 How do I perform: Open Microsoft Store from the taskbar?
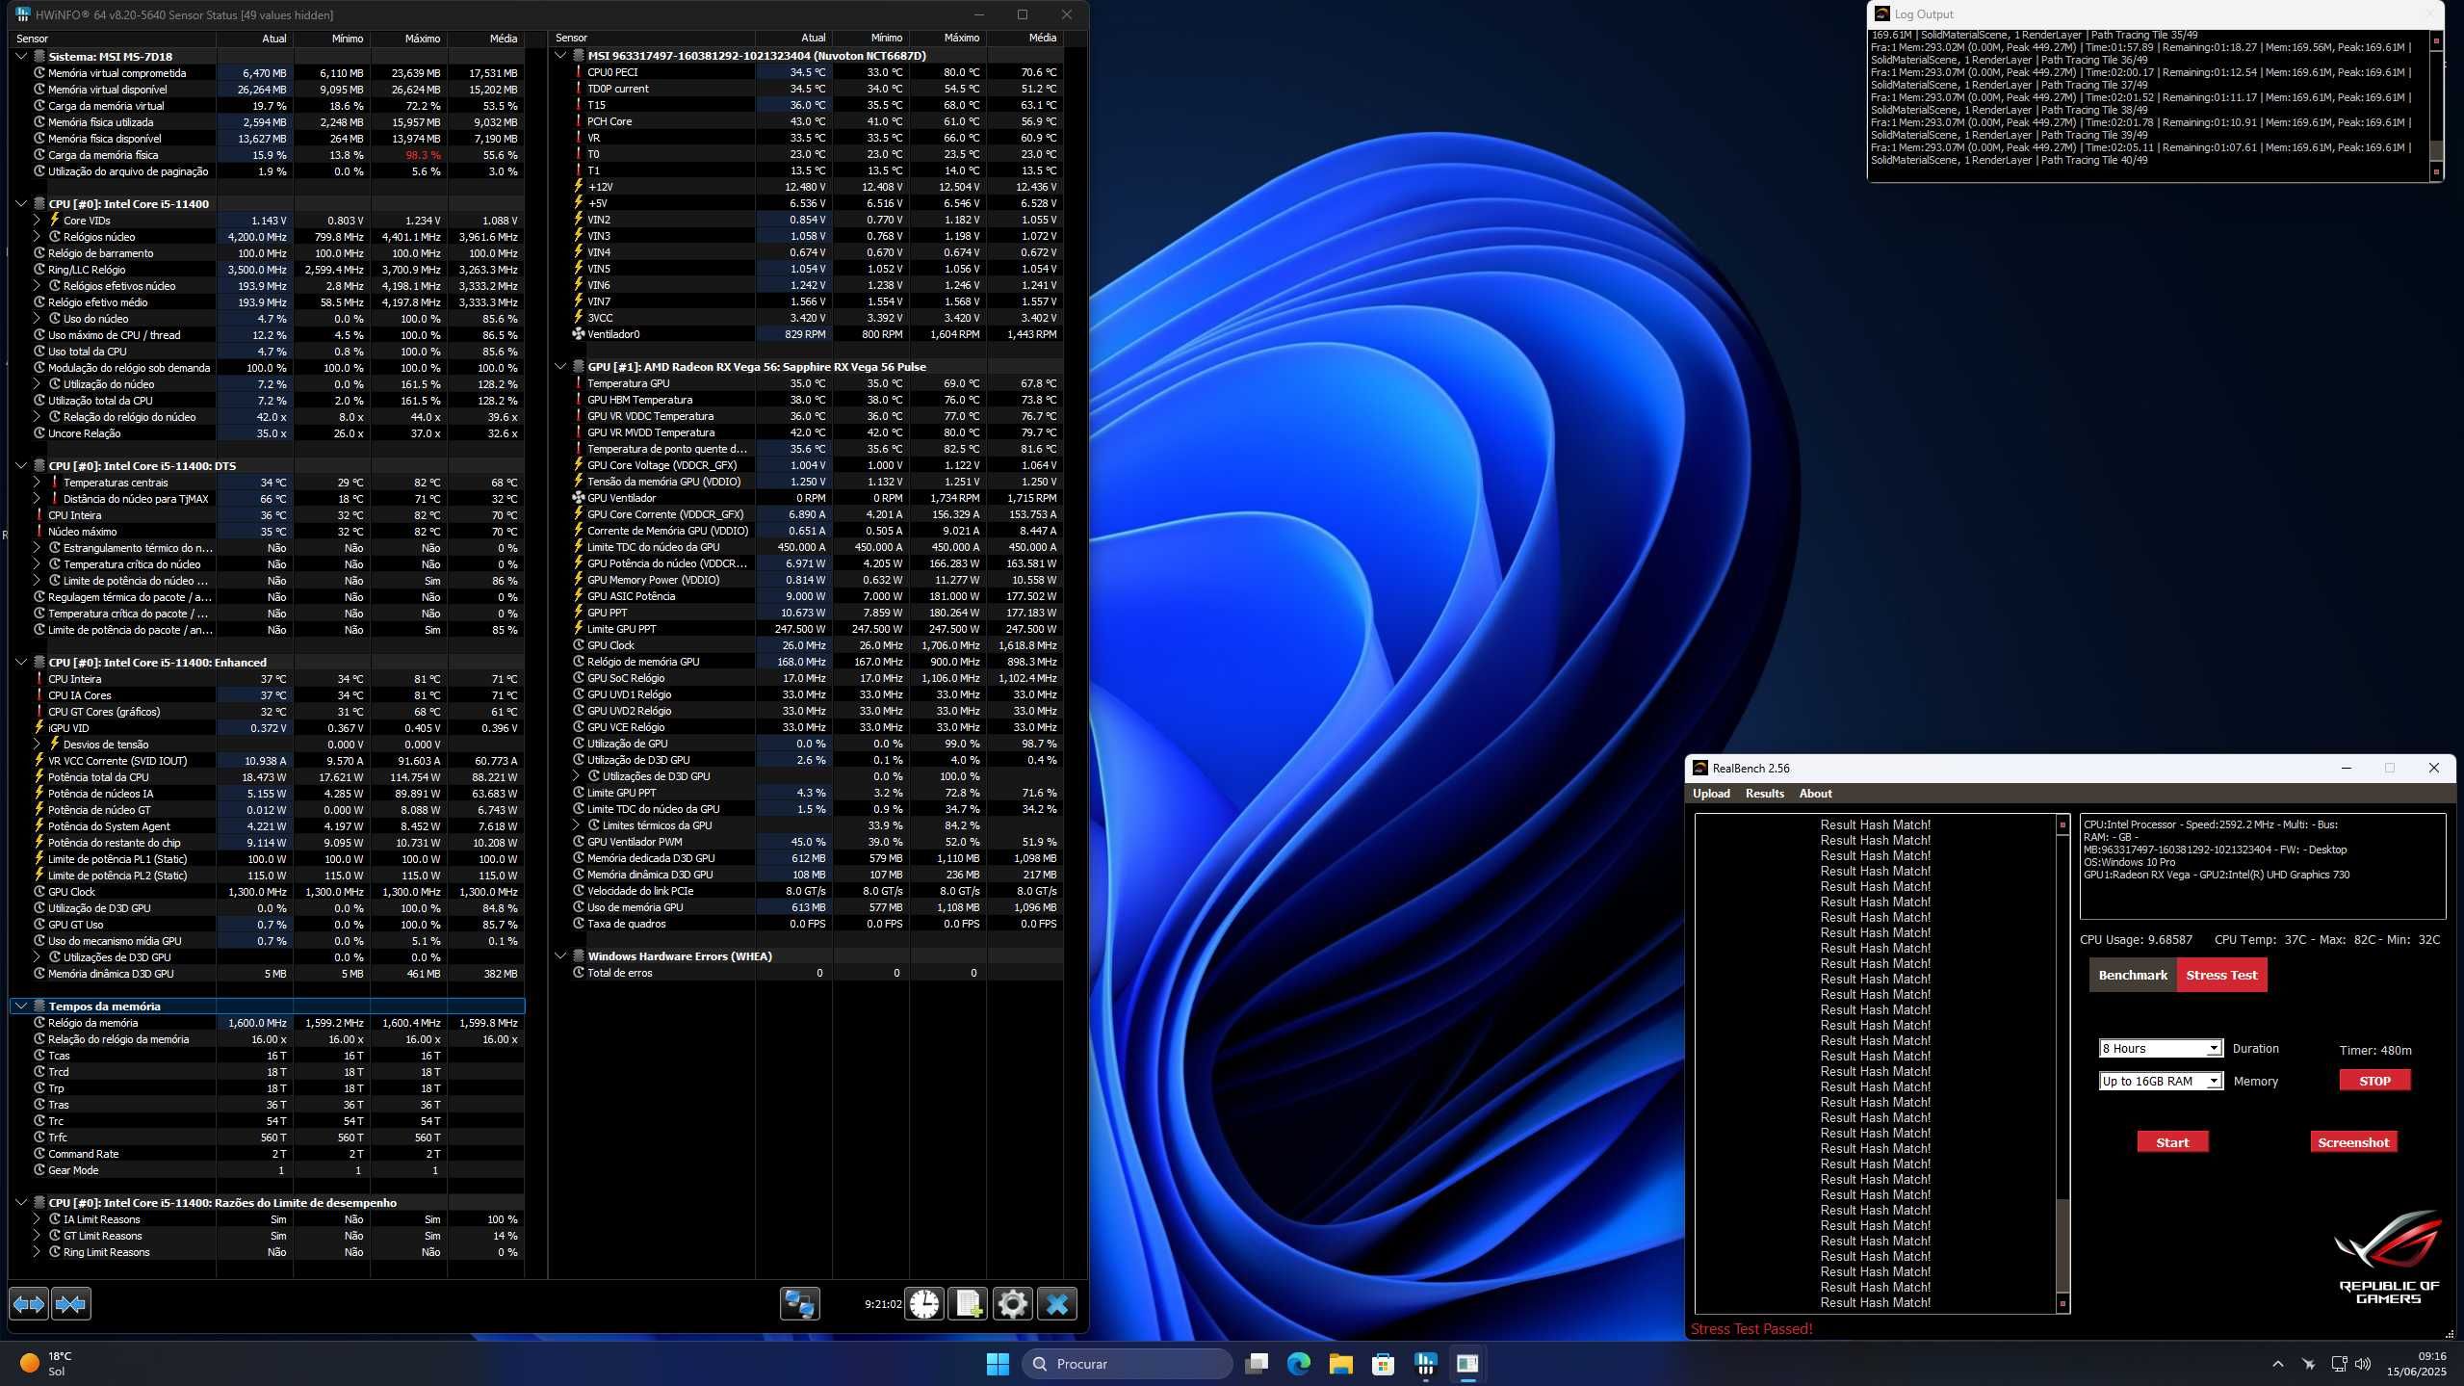coord(1383,1364)
